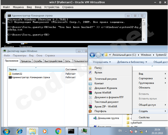Sort by Задача column header
This screenshot has width=168, height=135.
[x=36, y=69]
